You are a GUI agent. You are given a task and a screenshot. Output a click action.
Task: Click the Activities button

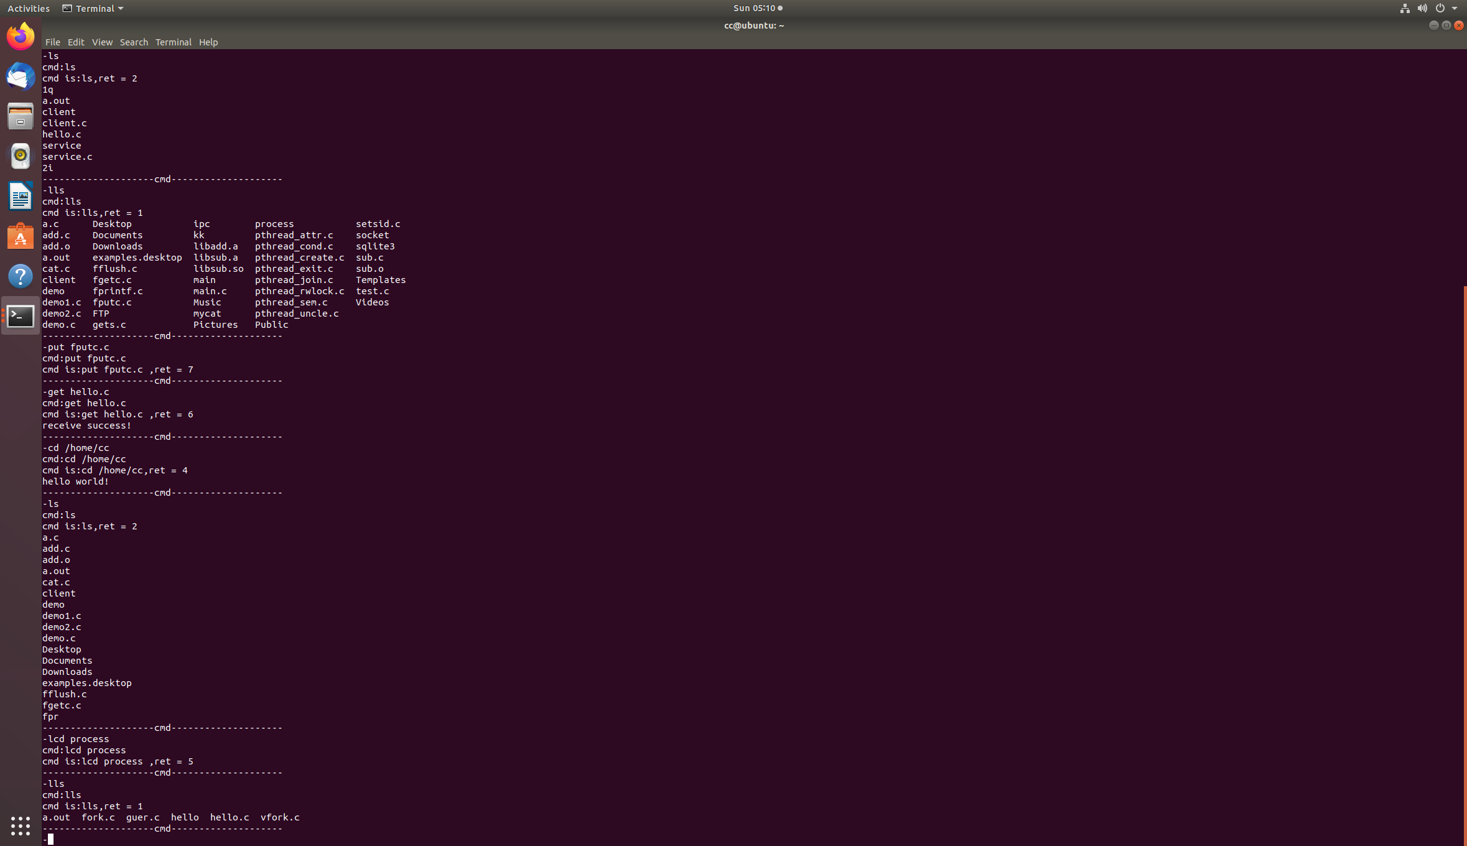tap(29, 8)
